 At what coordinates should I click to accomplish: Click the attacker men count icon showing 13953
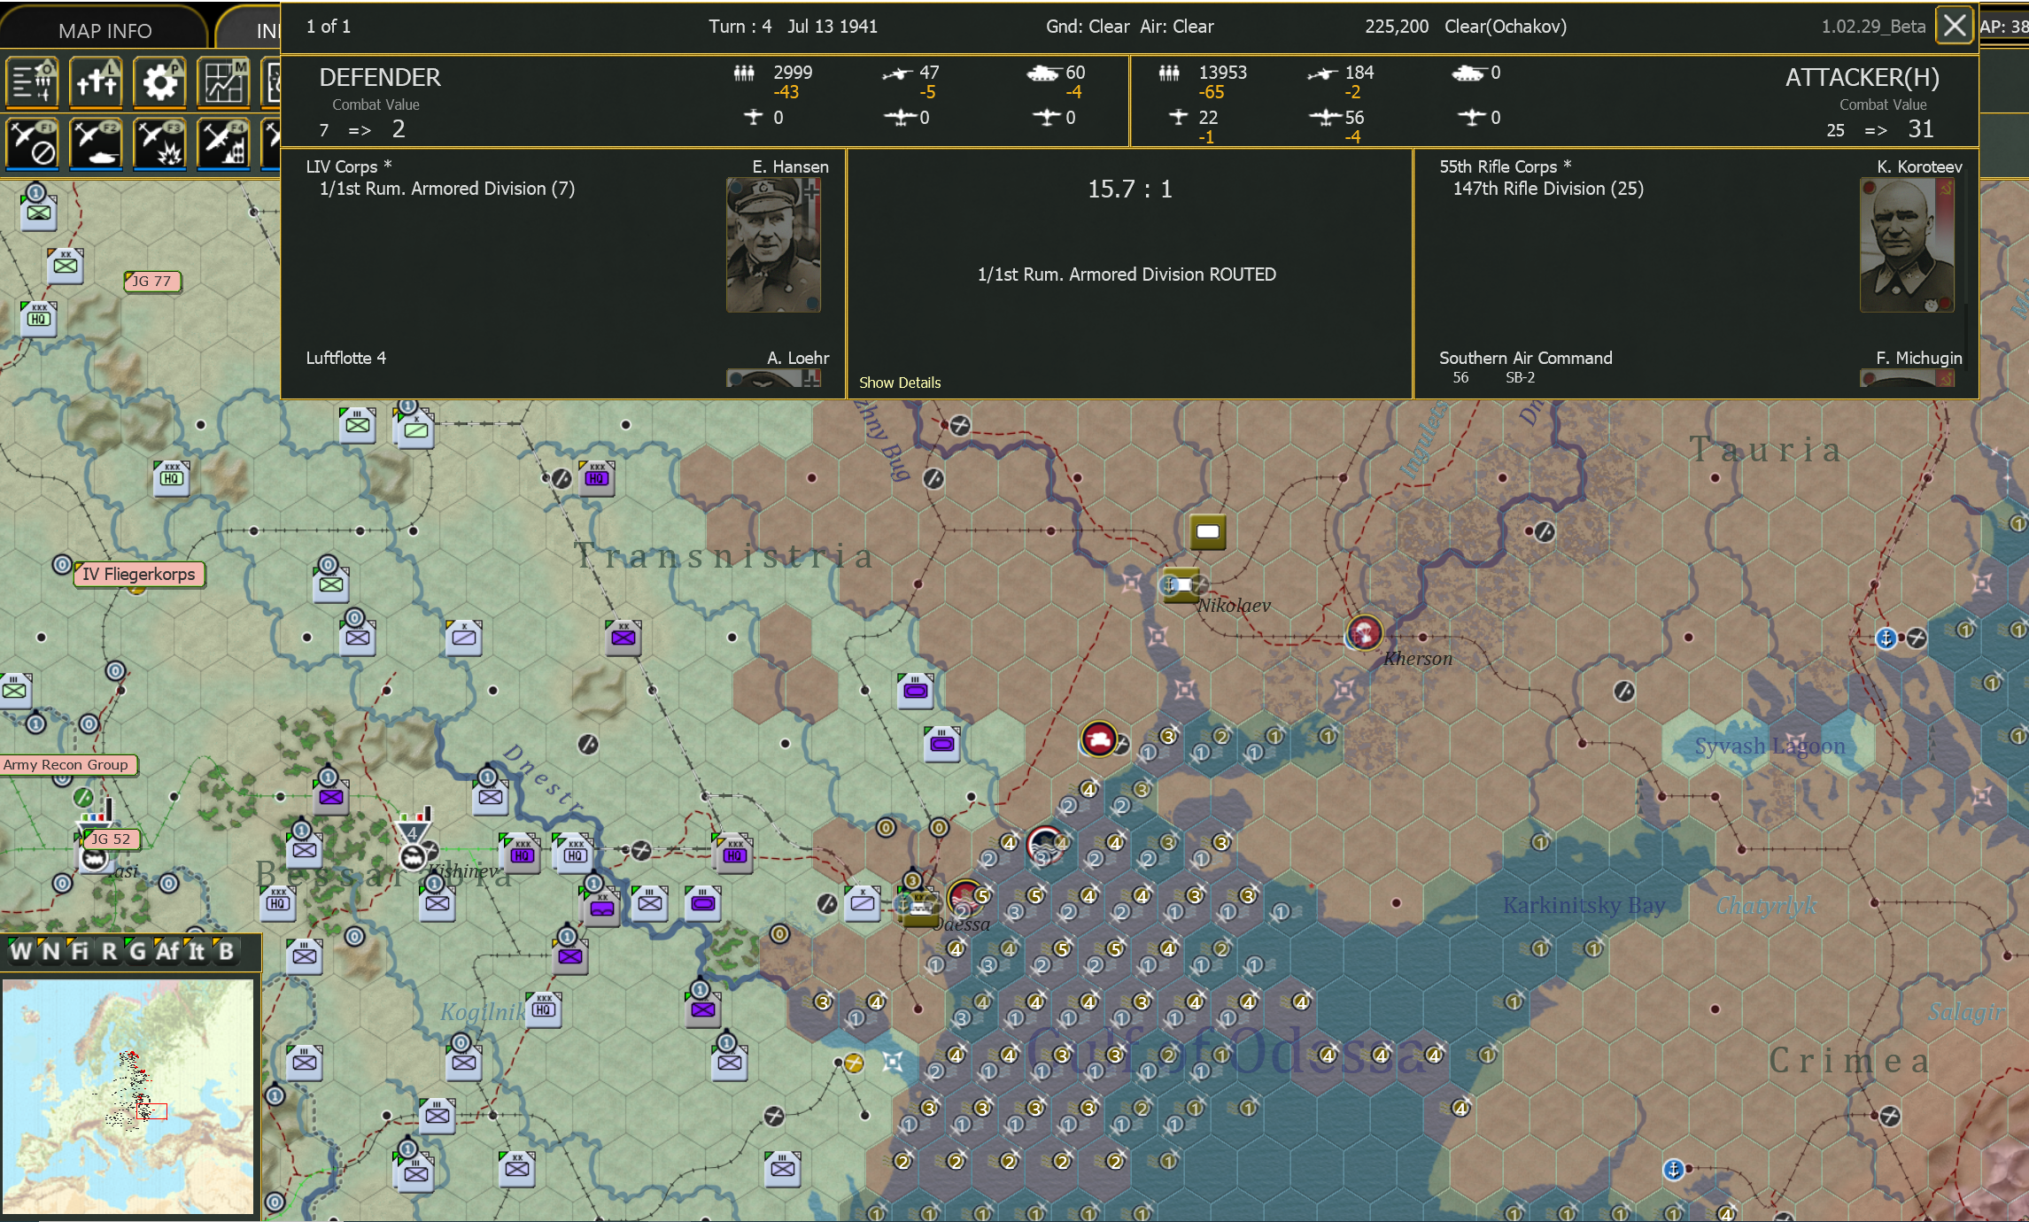pos(1169,73)
